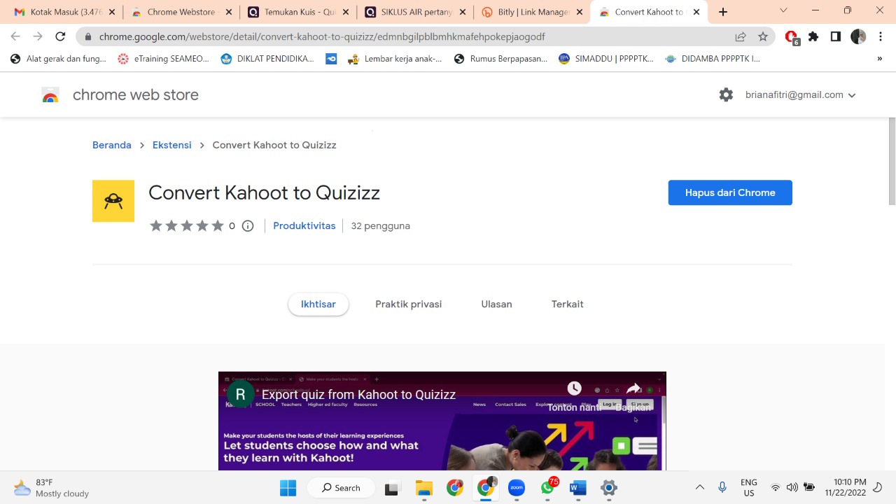The width and height of the screenshot is (896, 504).
Task: Click the 32 pengguna user count
Action: point(380,225)
